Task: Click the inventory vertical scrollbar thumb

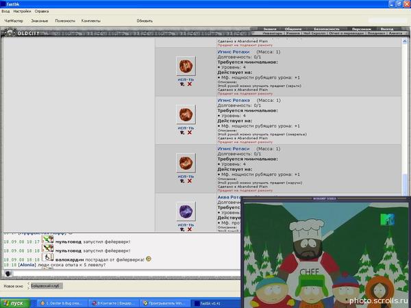Action: pyautogui.click(x=404, y=185)
